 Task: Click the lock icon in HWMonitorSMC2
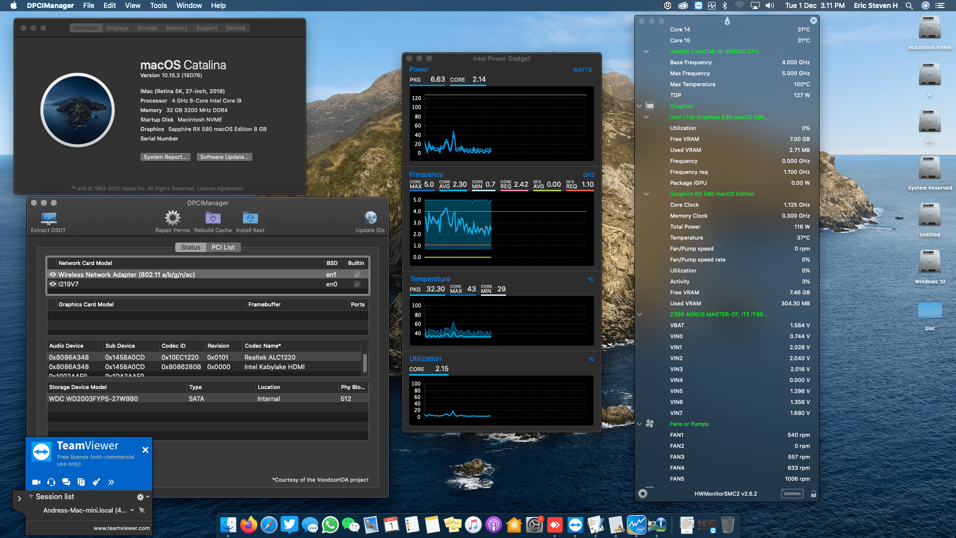[813, 494]
